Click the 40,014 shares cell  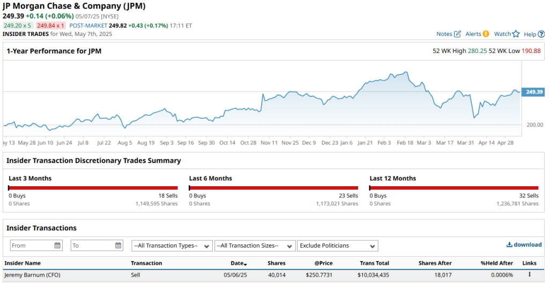point(277,275)
